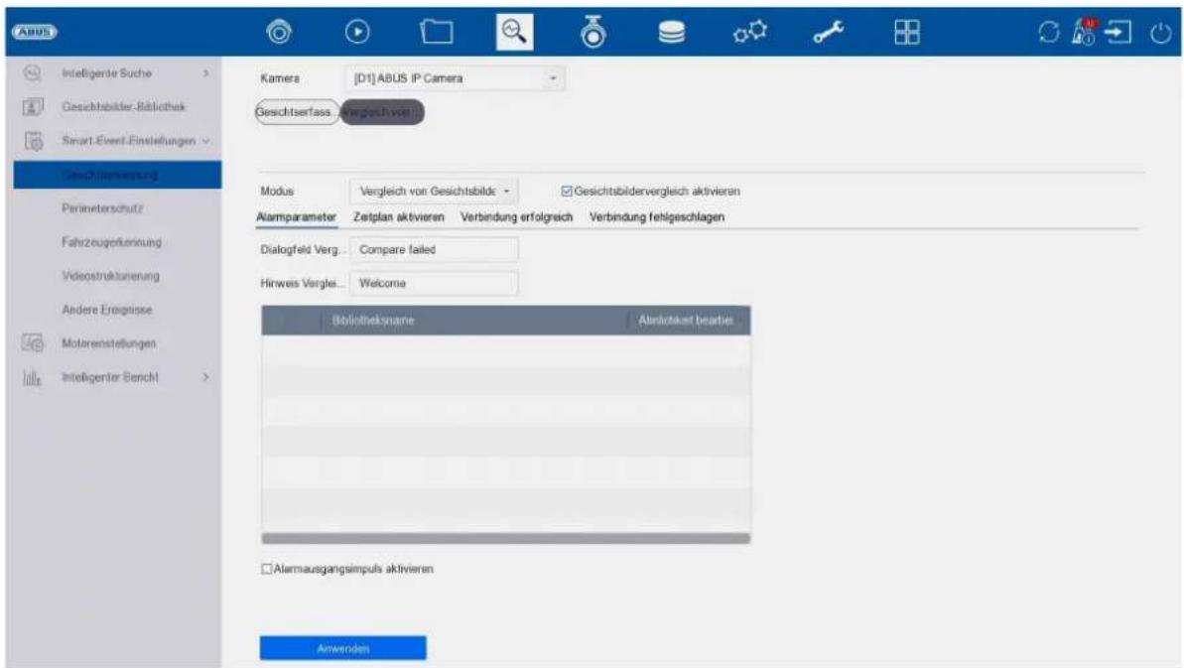Open the multi-view grid icon
Image resolution: width=1184 pixels, height=668 pixels.
tap(907, 32)
